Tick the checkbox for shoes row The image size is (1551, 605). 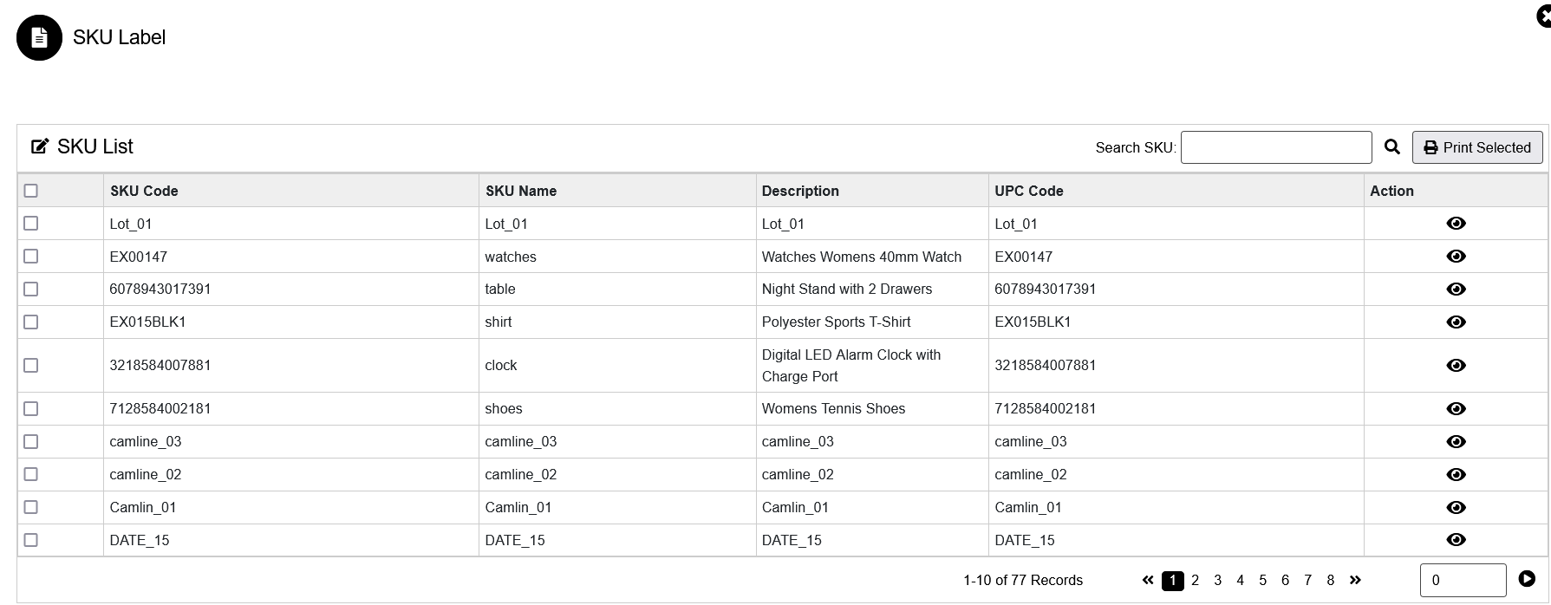(x=31, y=409)
